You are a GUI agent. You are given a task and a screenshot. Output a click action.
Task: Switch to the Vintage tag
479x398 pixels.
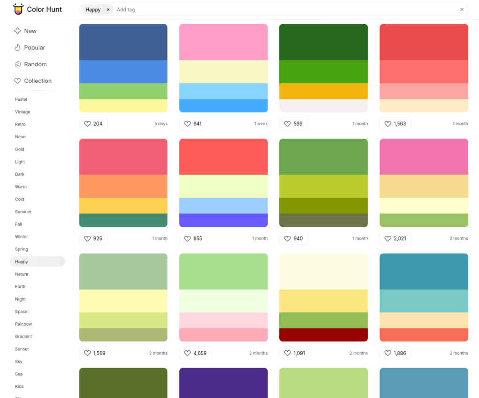tap(22, 112)
